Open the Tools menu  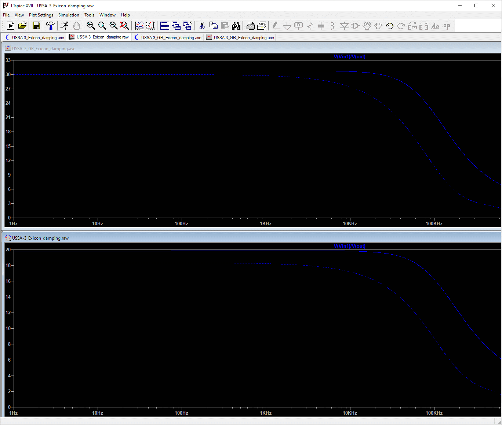click(x=89, y=15)
